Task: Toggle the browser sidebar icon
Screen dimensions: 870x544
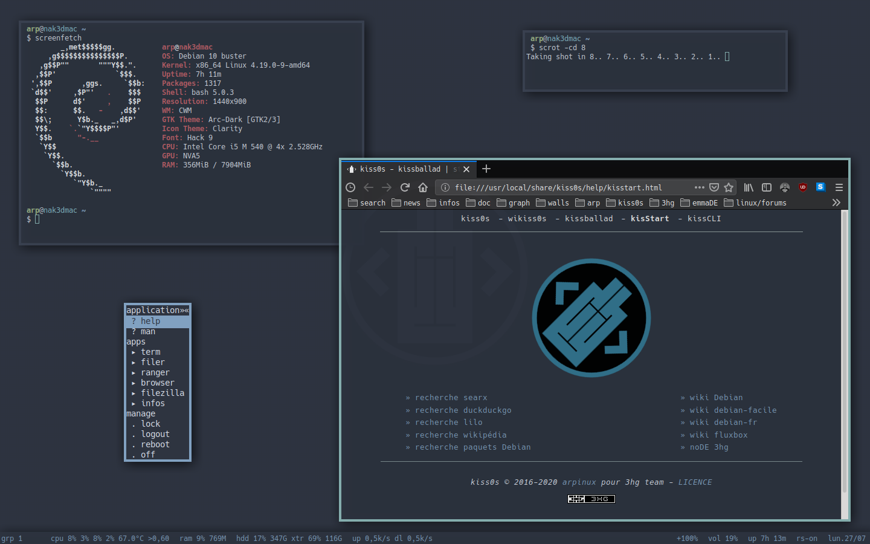Action: (x=767, y=187)
